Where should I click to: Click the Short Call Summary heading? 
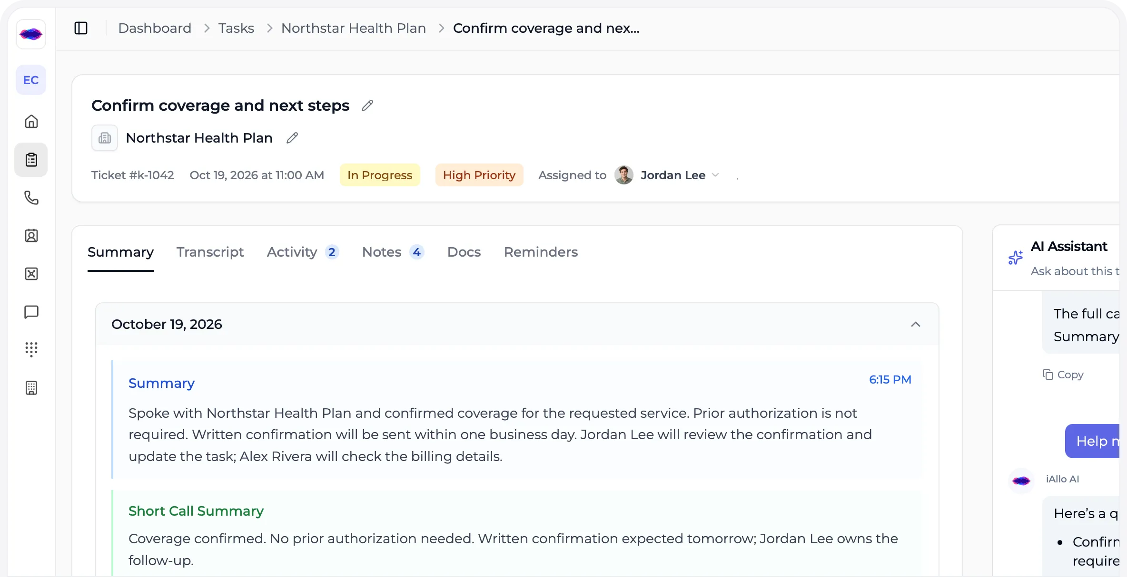pos(196,511)
